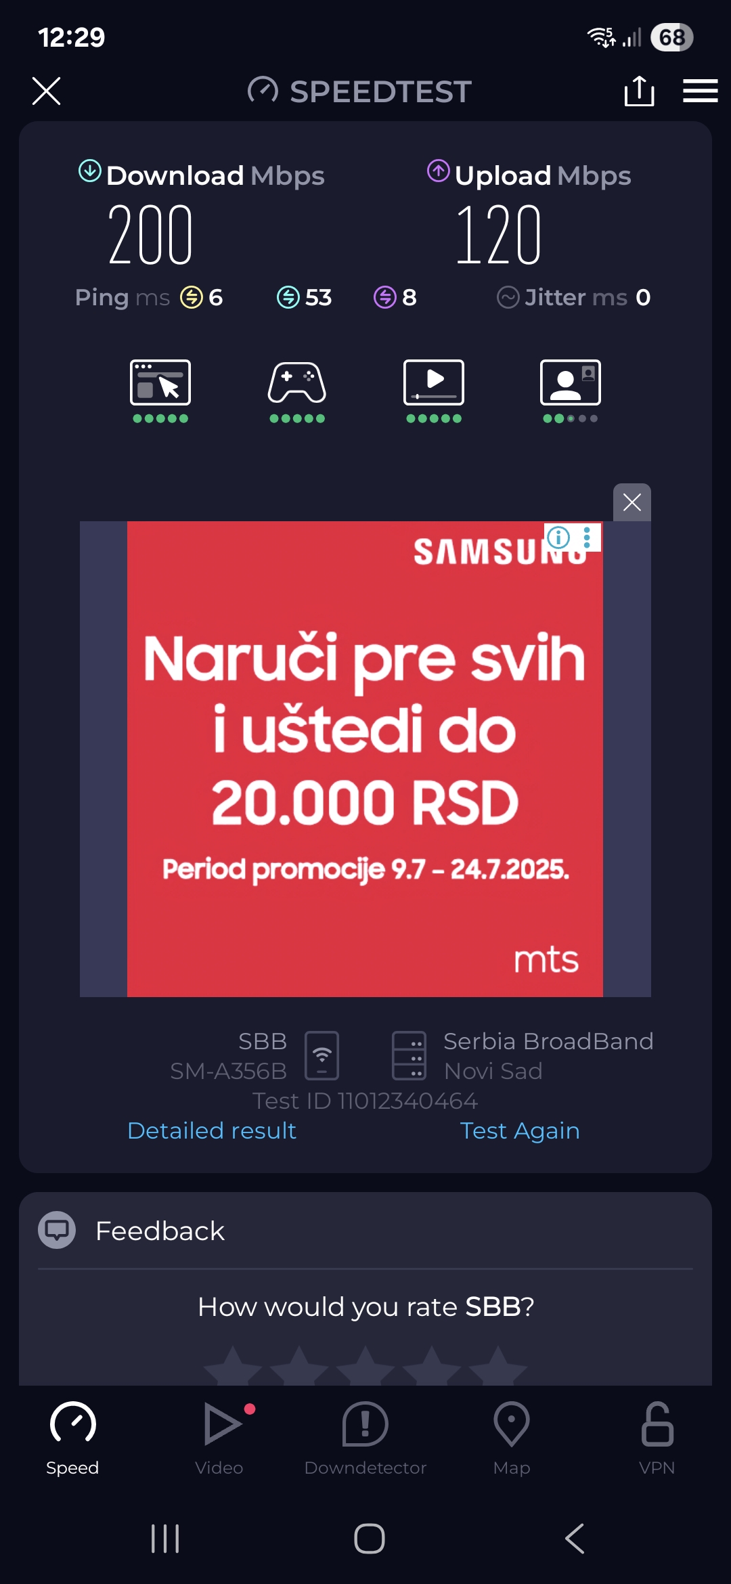Tap the share results icon
The width and height of the screenshot is (731, 1584).
tap(639, 91)
